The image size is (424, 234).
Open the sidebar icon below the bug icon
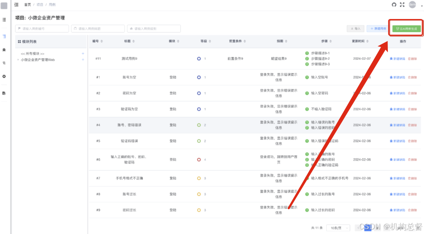[x=4, y=63]
